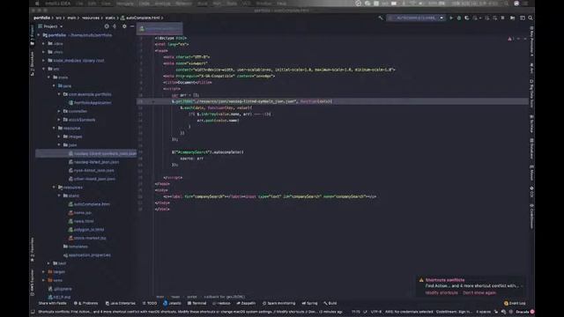Toggle tool window bars icon in status bar
Viewport: 564px width, 317px height.
(33, 312)
